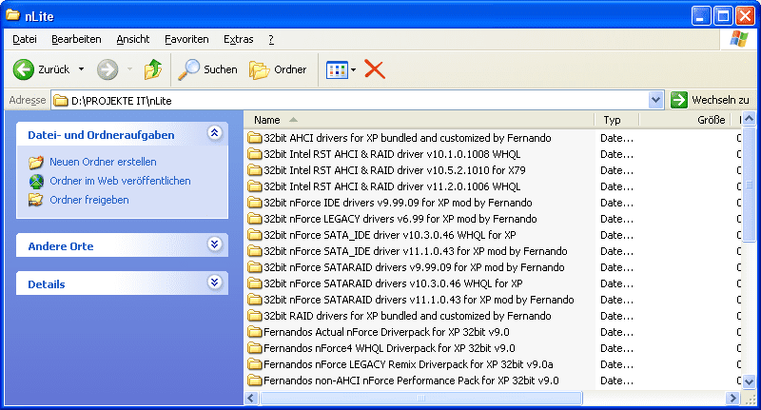Select 'Fernandos Actual nForce Driverpack for XP 32bit v9.0' name
This screenshot has width=761, height=410.
[x=386, y=332]
